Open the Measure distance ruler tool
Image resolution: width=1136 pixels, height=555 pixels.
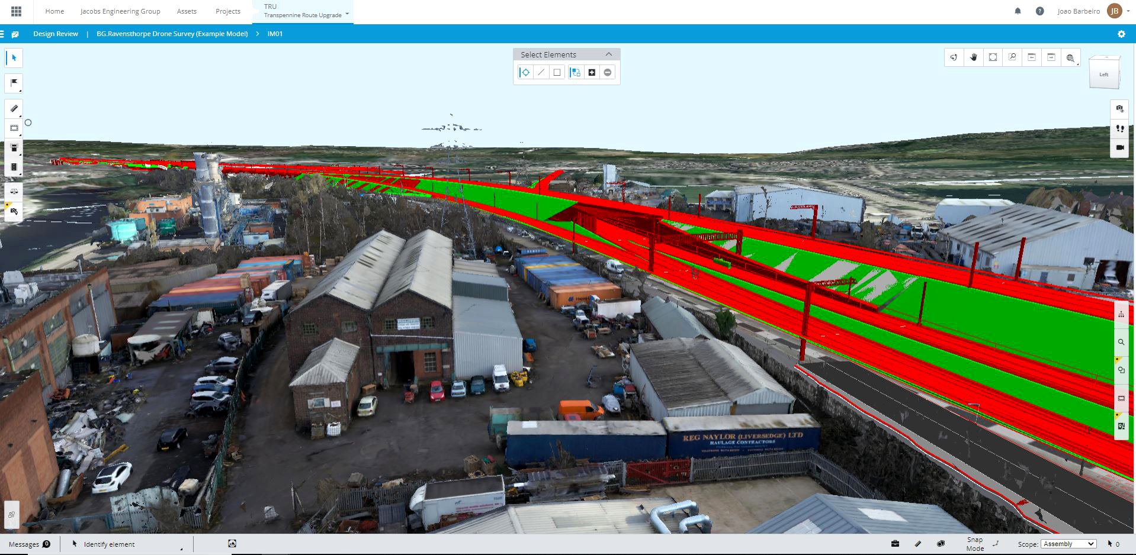(x=14, y=108)
